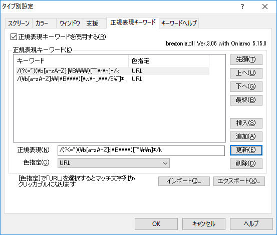Switch to the カラー tab
Screen dimensions: 277x235
tap(44, 23)
